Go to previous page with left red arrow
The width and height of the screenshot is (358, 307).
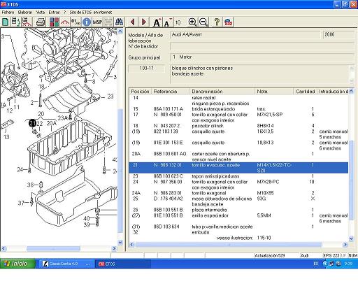tap(133, 22)
